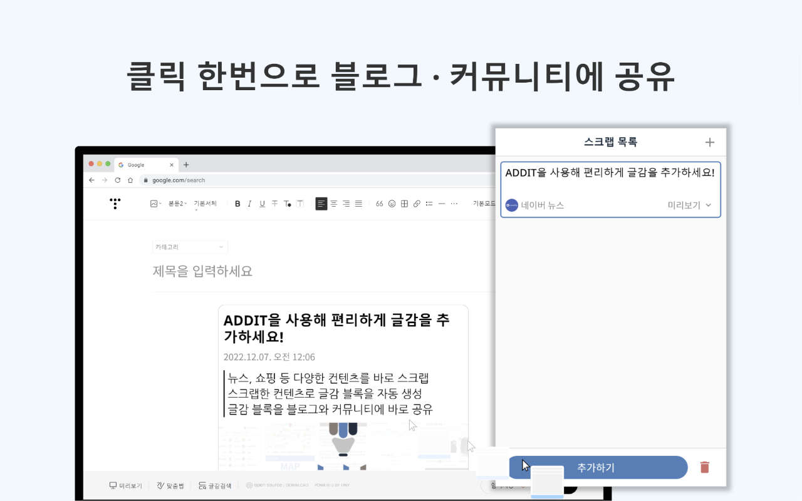This screenshot has width=802, height=501.
Task: Click the 추가하기 button
Action: (x=597, y=467)
